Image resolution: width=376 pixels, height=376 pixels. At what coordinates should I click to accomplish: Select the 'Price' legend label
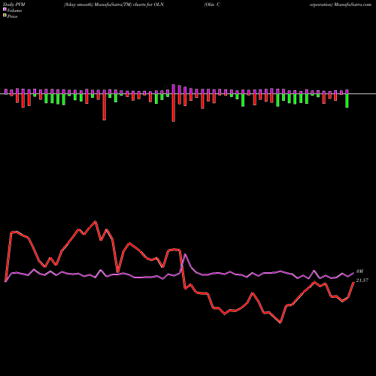[12, 17]
